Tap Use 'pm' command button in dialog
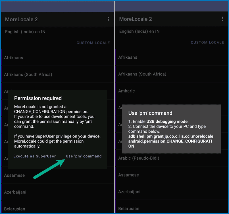 coord(84,156)
